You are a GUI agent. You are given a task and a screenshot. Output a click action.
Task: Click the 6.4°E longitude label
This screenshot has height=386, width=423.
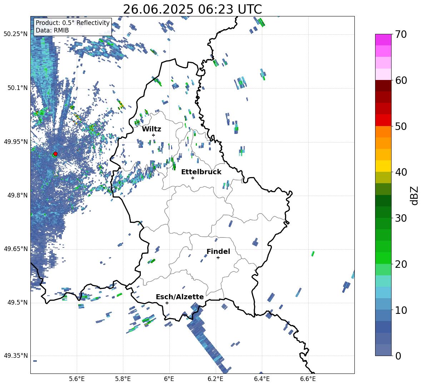click(x=262, y=379)
